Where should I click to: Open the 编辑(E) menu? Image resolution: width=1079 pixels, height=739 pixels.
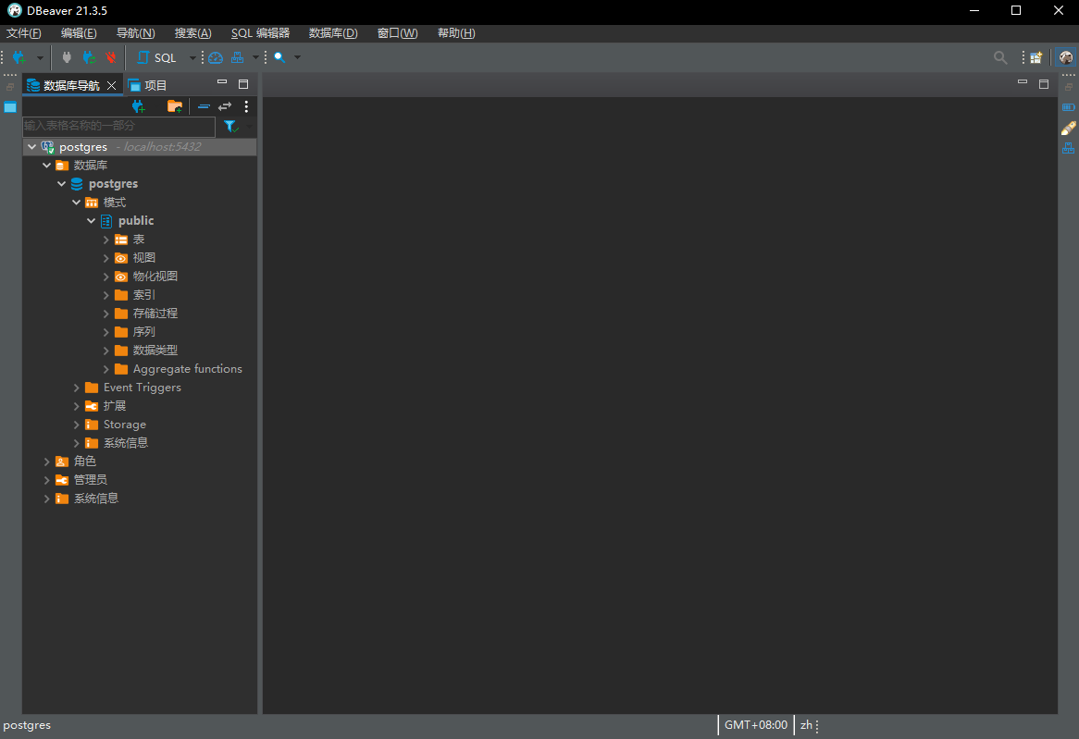79,33
